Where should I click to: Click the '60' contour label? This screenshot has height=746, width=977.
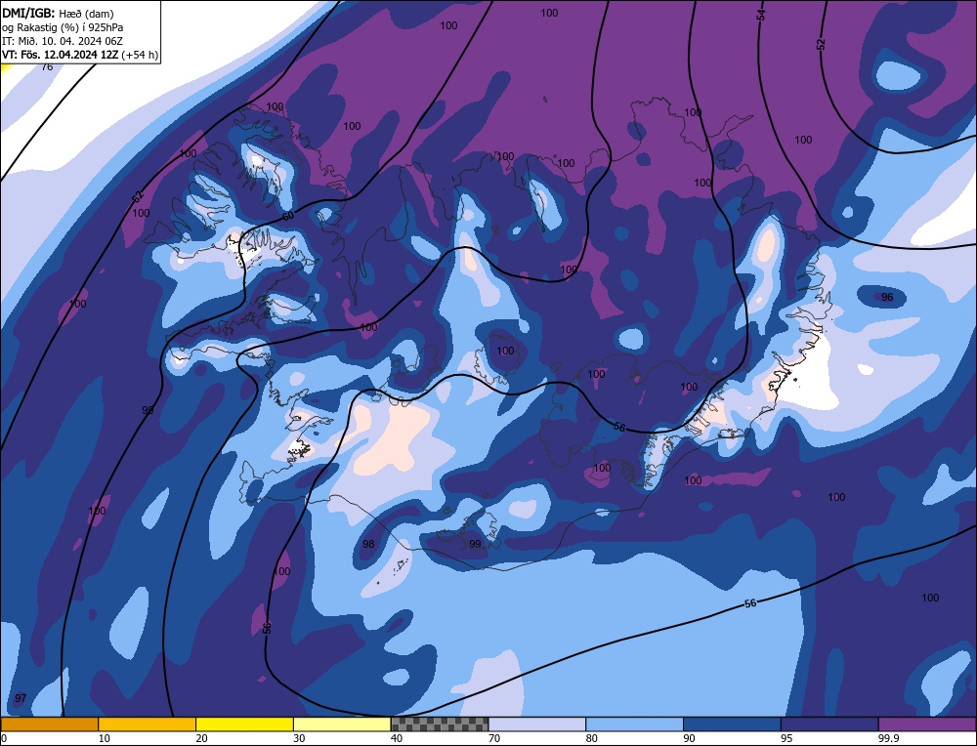coord(287,216)
